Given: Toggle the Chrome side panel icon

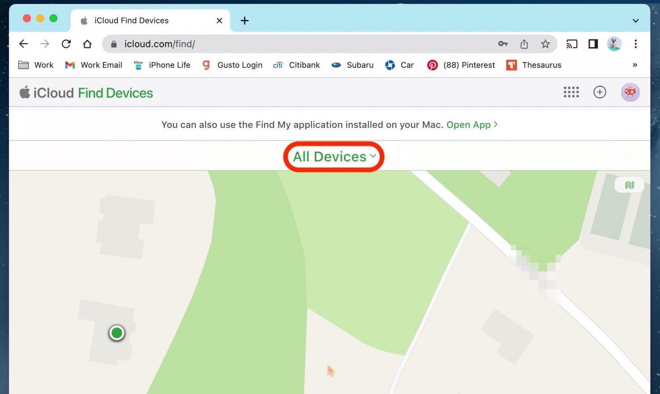Looking at the screenshot, I should click(593, 44).
